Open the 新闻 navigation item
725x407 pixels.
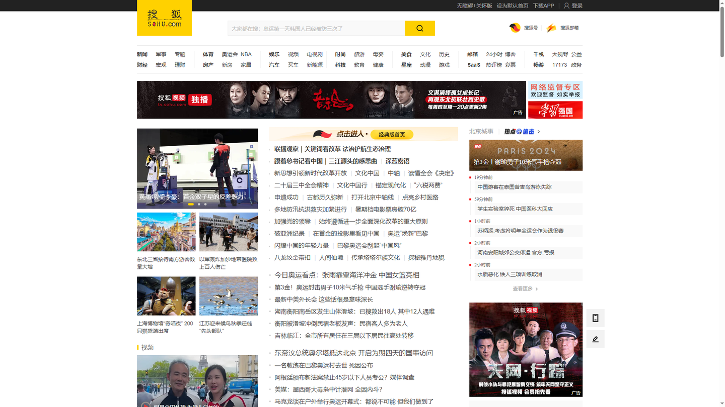click(142, 54)
